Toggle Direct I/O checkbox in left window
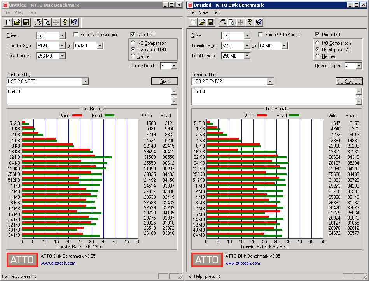The height and width of the screenshot is (281, 369). [133, 34]
